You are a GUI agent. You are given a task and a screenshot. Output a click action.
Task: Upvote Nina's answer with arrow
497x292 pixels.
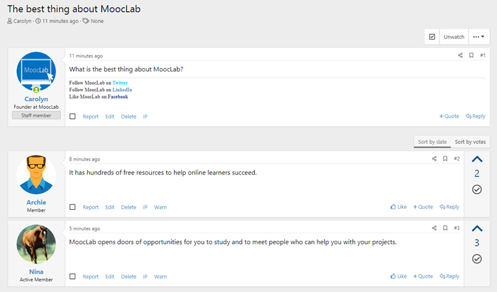(x=477, y=228)
